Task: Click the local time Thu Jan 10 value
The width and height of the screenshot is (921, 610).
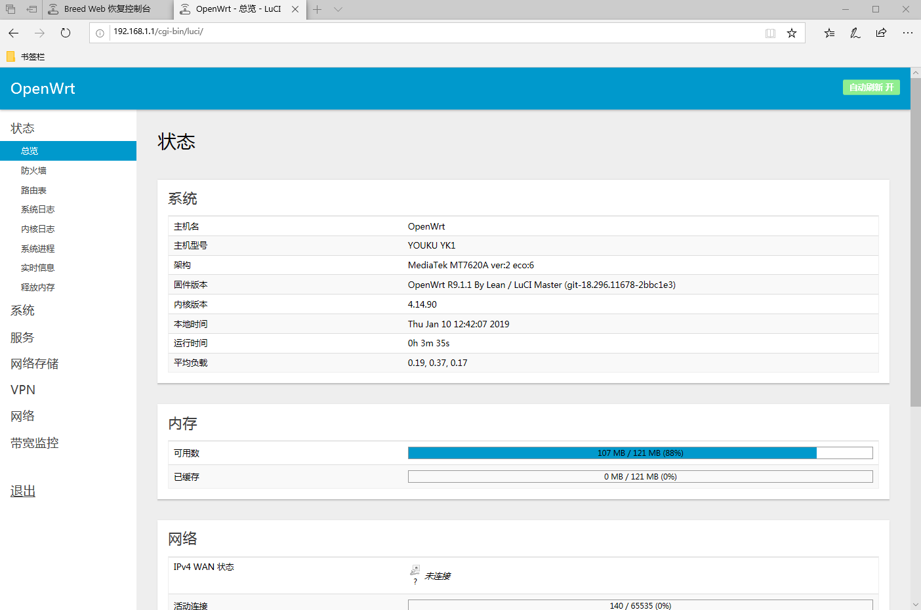Action: [x=459, y=324]
